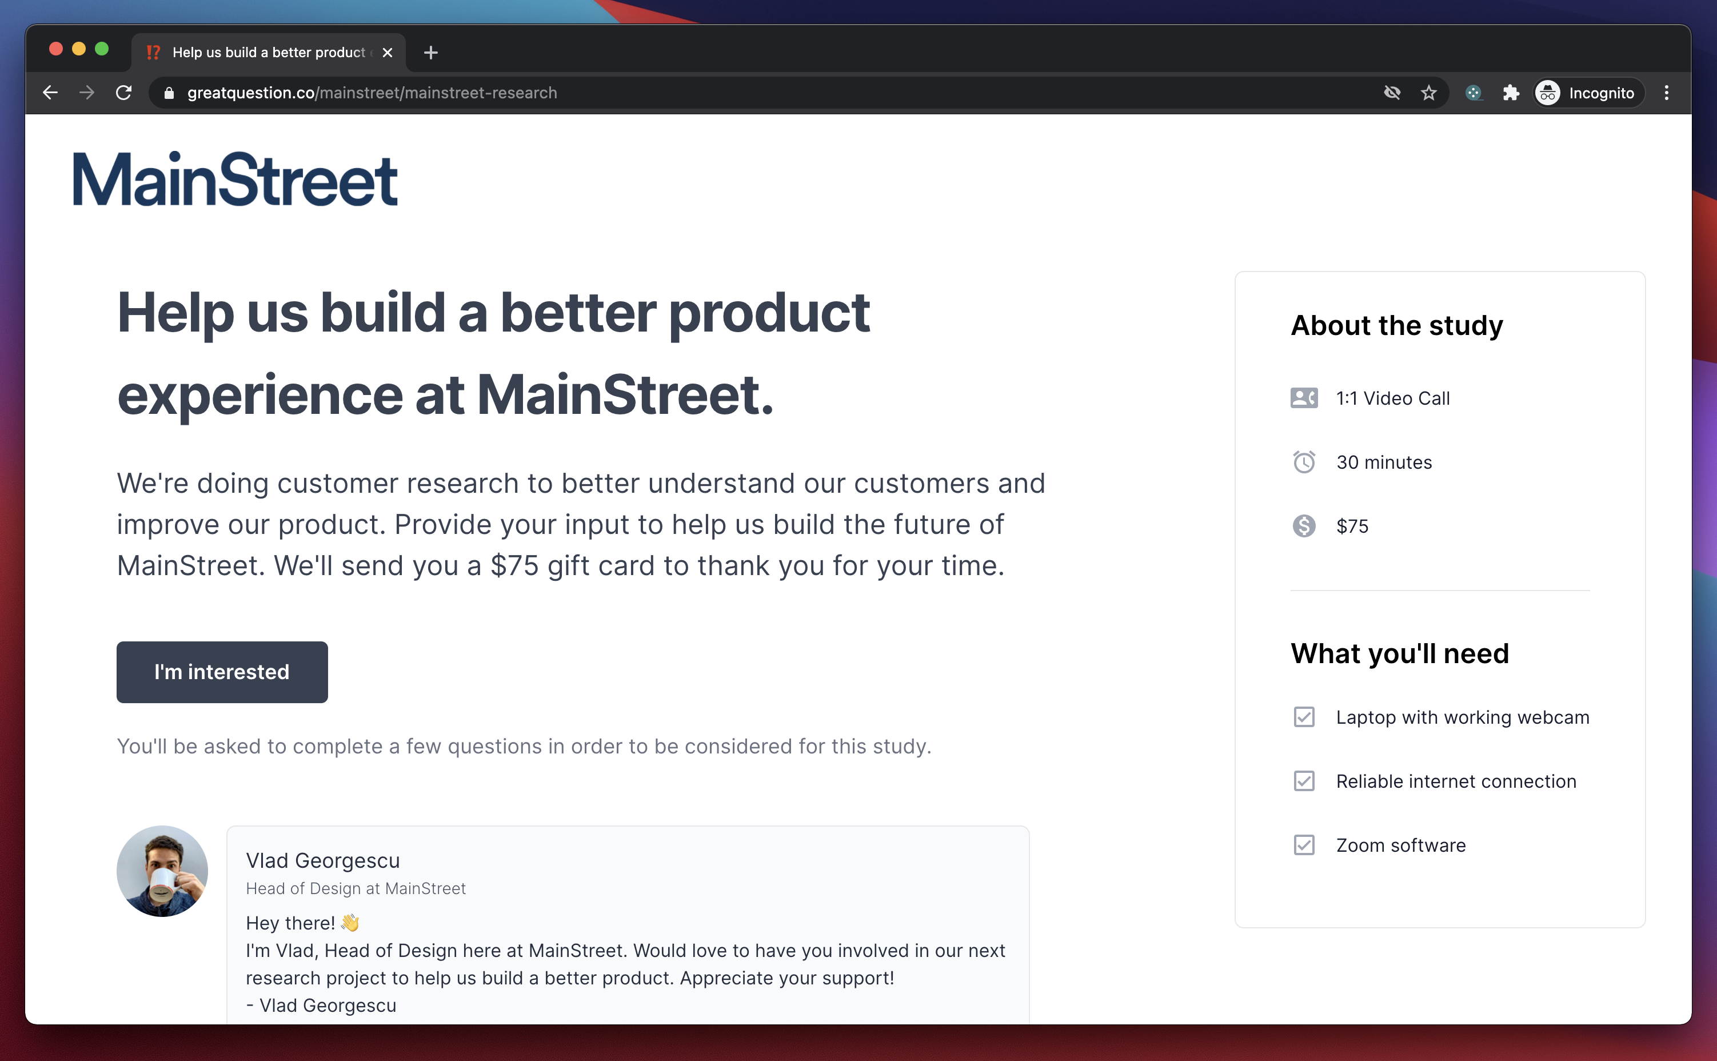Click Vlad Georgescu's profile photo
Image resolution: width=1717 pixels, height=1061 pixels.
[x=162, y=871]
